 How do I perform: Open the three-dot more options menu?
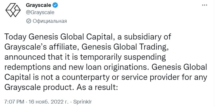pos(204,5)
